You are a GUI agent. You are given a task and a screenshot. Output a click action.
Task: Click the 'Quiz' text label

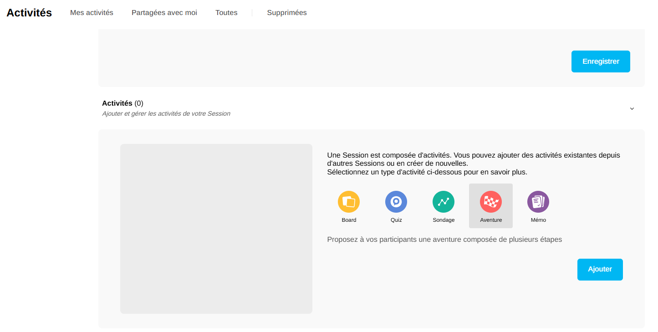396,220
